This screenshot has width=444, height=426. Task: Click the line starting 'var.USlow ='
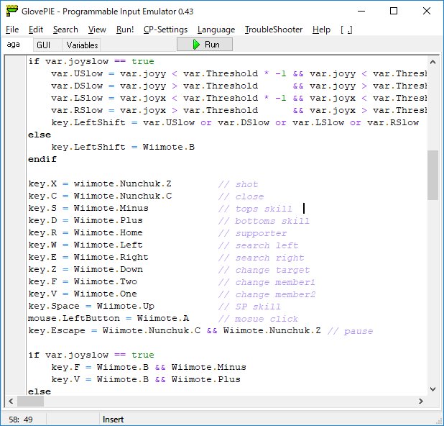coord(239,73)
